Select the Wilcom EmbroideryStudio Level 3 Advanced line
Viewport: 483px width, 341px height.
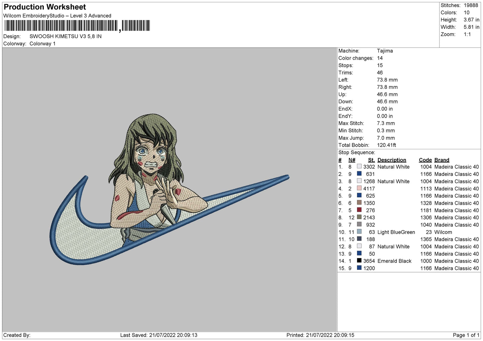pyautogui.click(x=57, y=16)
